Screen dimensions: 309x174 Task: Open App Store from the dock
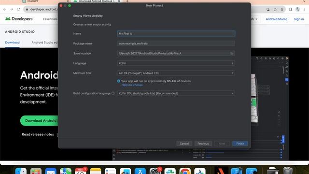(x=140, y=171)
